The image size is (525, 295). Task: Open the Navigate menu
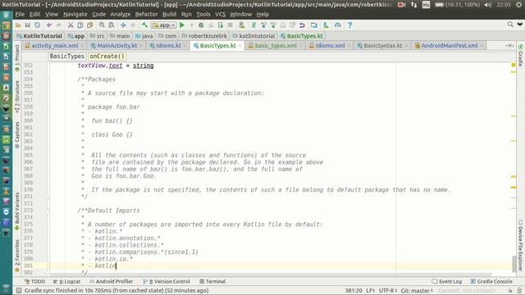(75, 15)
